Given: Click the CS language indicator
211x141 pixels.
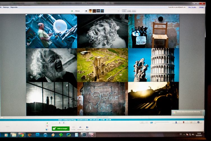Looking at the screenshot, I should pos(181,134).
